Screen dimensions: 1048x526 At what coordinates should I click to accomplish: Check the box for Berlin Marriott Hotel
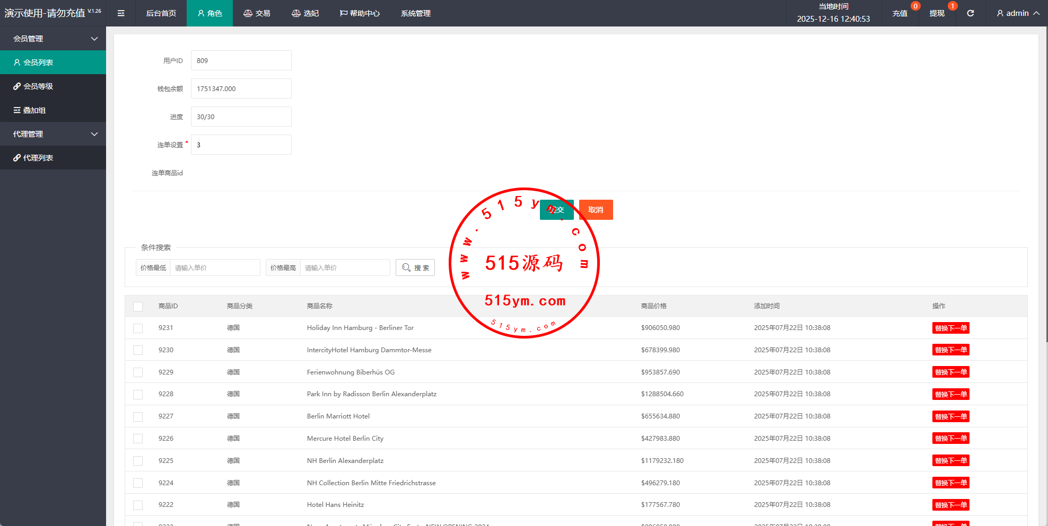click(x=138, y=416)
